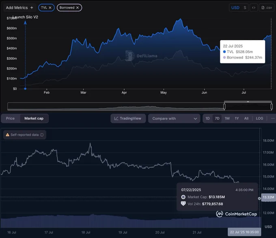276x238 pixels.
Task: Remove the Borrowed metric chip
Action: point(78,8)
